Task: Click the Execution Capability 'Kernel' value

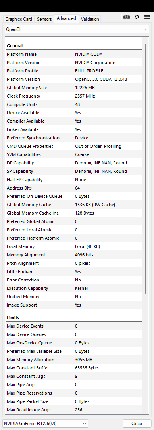Action: (81, 289)
